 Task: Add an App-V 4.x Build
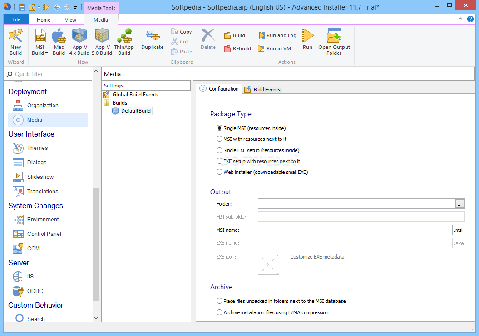click(79, 42)
